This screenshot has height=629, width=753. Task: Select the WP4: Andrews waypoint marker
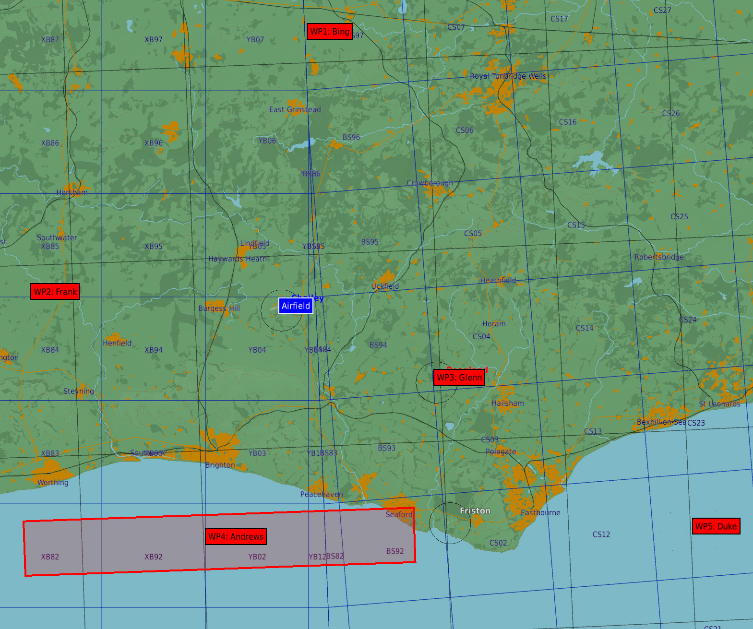[236, 536]
